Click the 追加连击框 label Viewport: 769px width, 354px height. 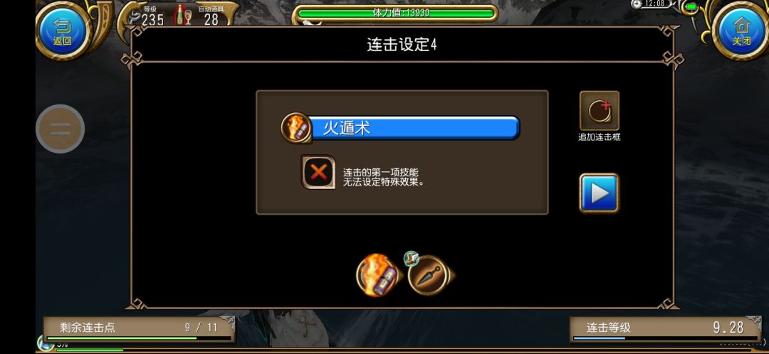coord(600,138)
